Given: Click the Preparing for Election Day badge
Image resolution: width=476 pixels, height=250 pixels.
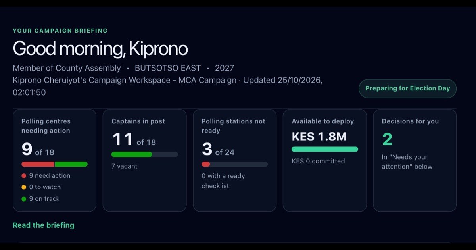Looking at the screenshot, I should 407,88.
